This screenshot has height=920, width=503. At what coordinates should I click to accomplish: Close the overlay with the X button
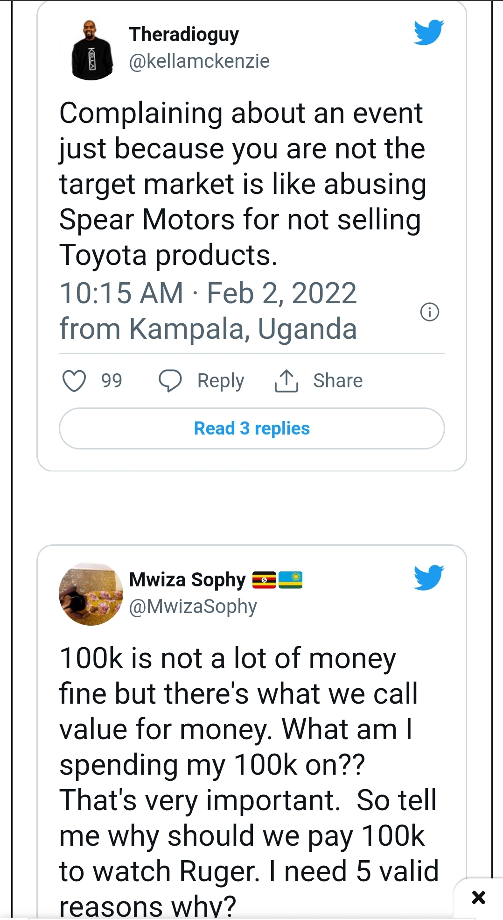pos(479,897)
